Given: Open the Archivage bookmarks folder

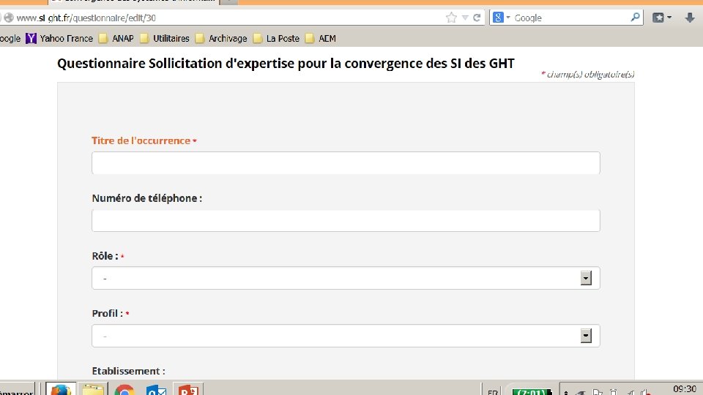Looking at the screenshot, I should [221, 39].
